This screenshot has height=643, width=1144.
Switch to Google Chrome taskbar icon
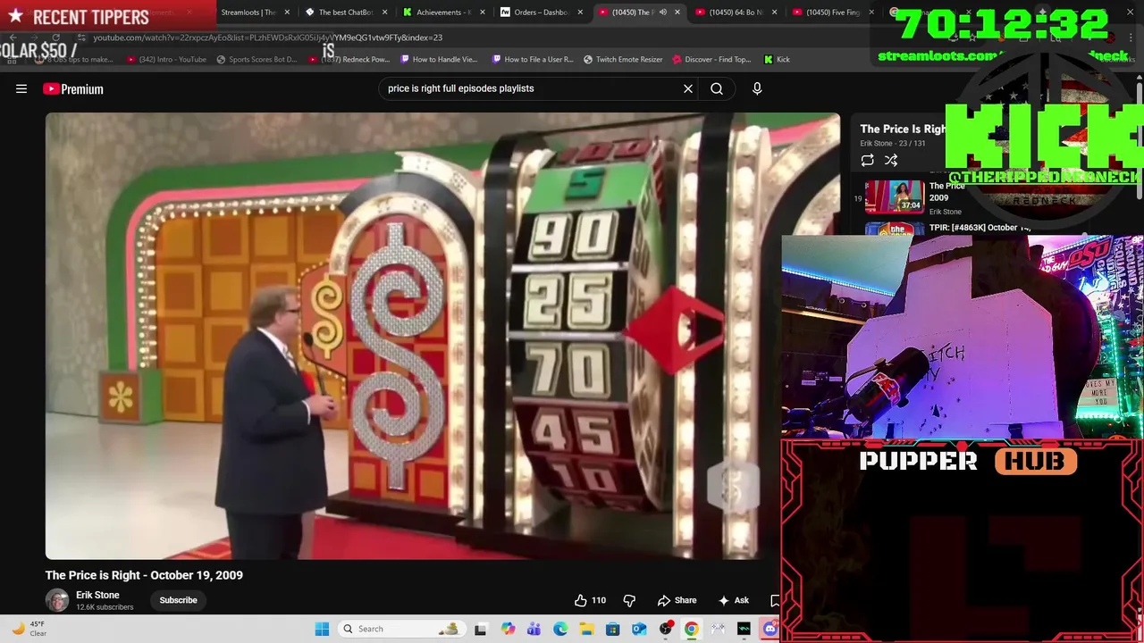click(x=692, y=629)
